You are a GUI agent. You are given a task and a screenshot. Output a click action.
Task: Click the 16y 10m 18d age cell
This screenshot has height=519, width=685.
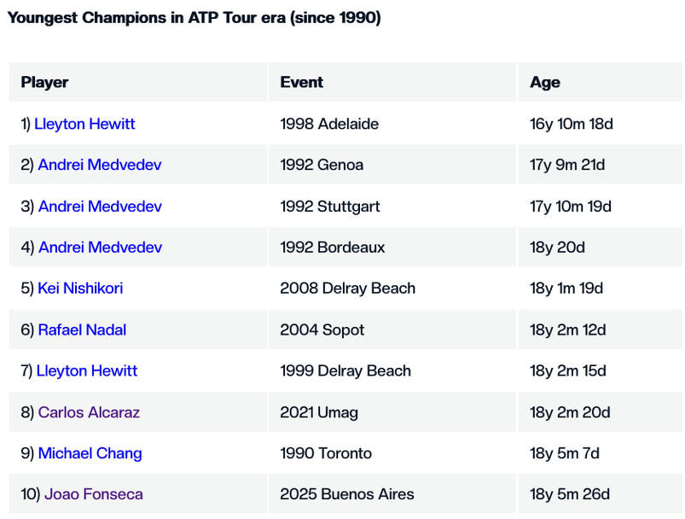(x=571, y=124)
